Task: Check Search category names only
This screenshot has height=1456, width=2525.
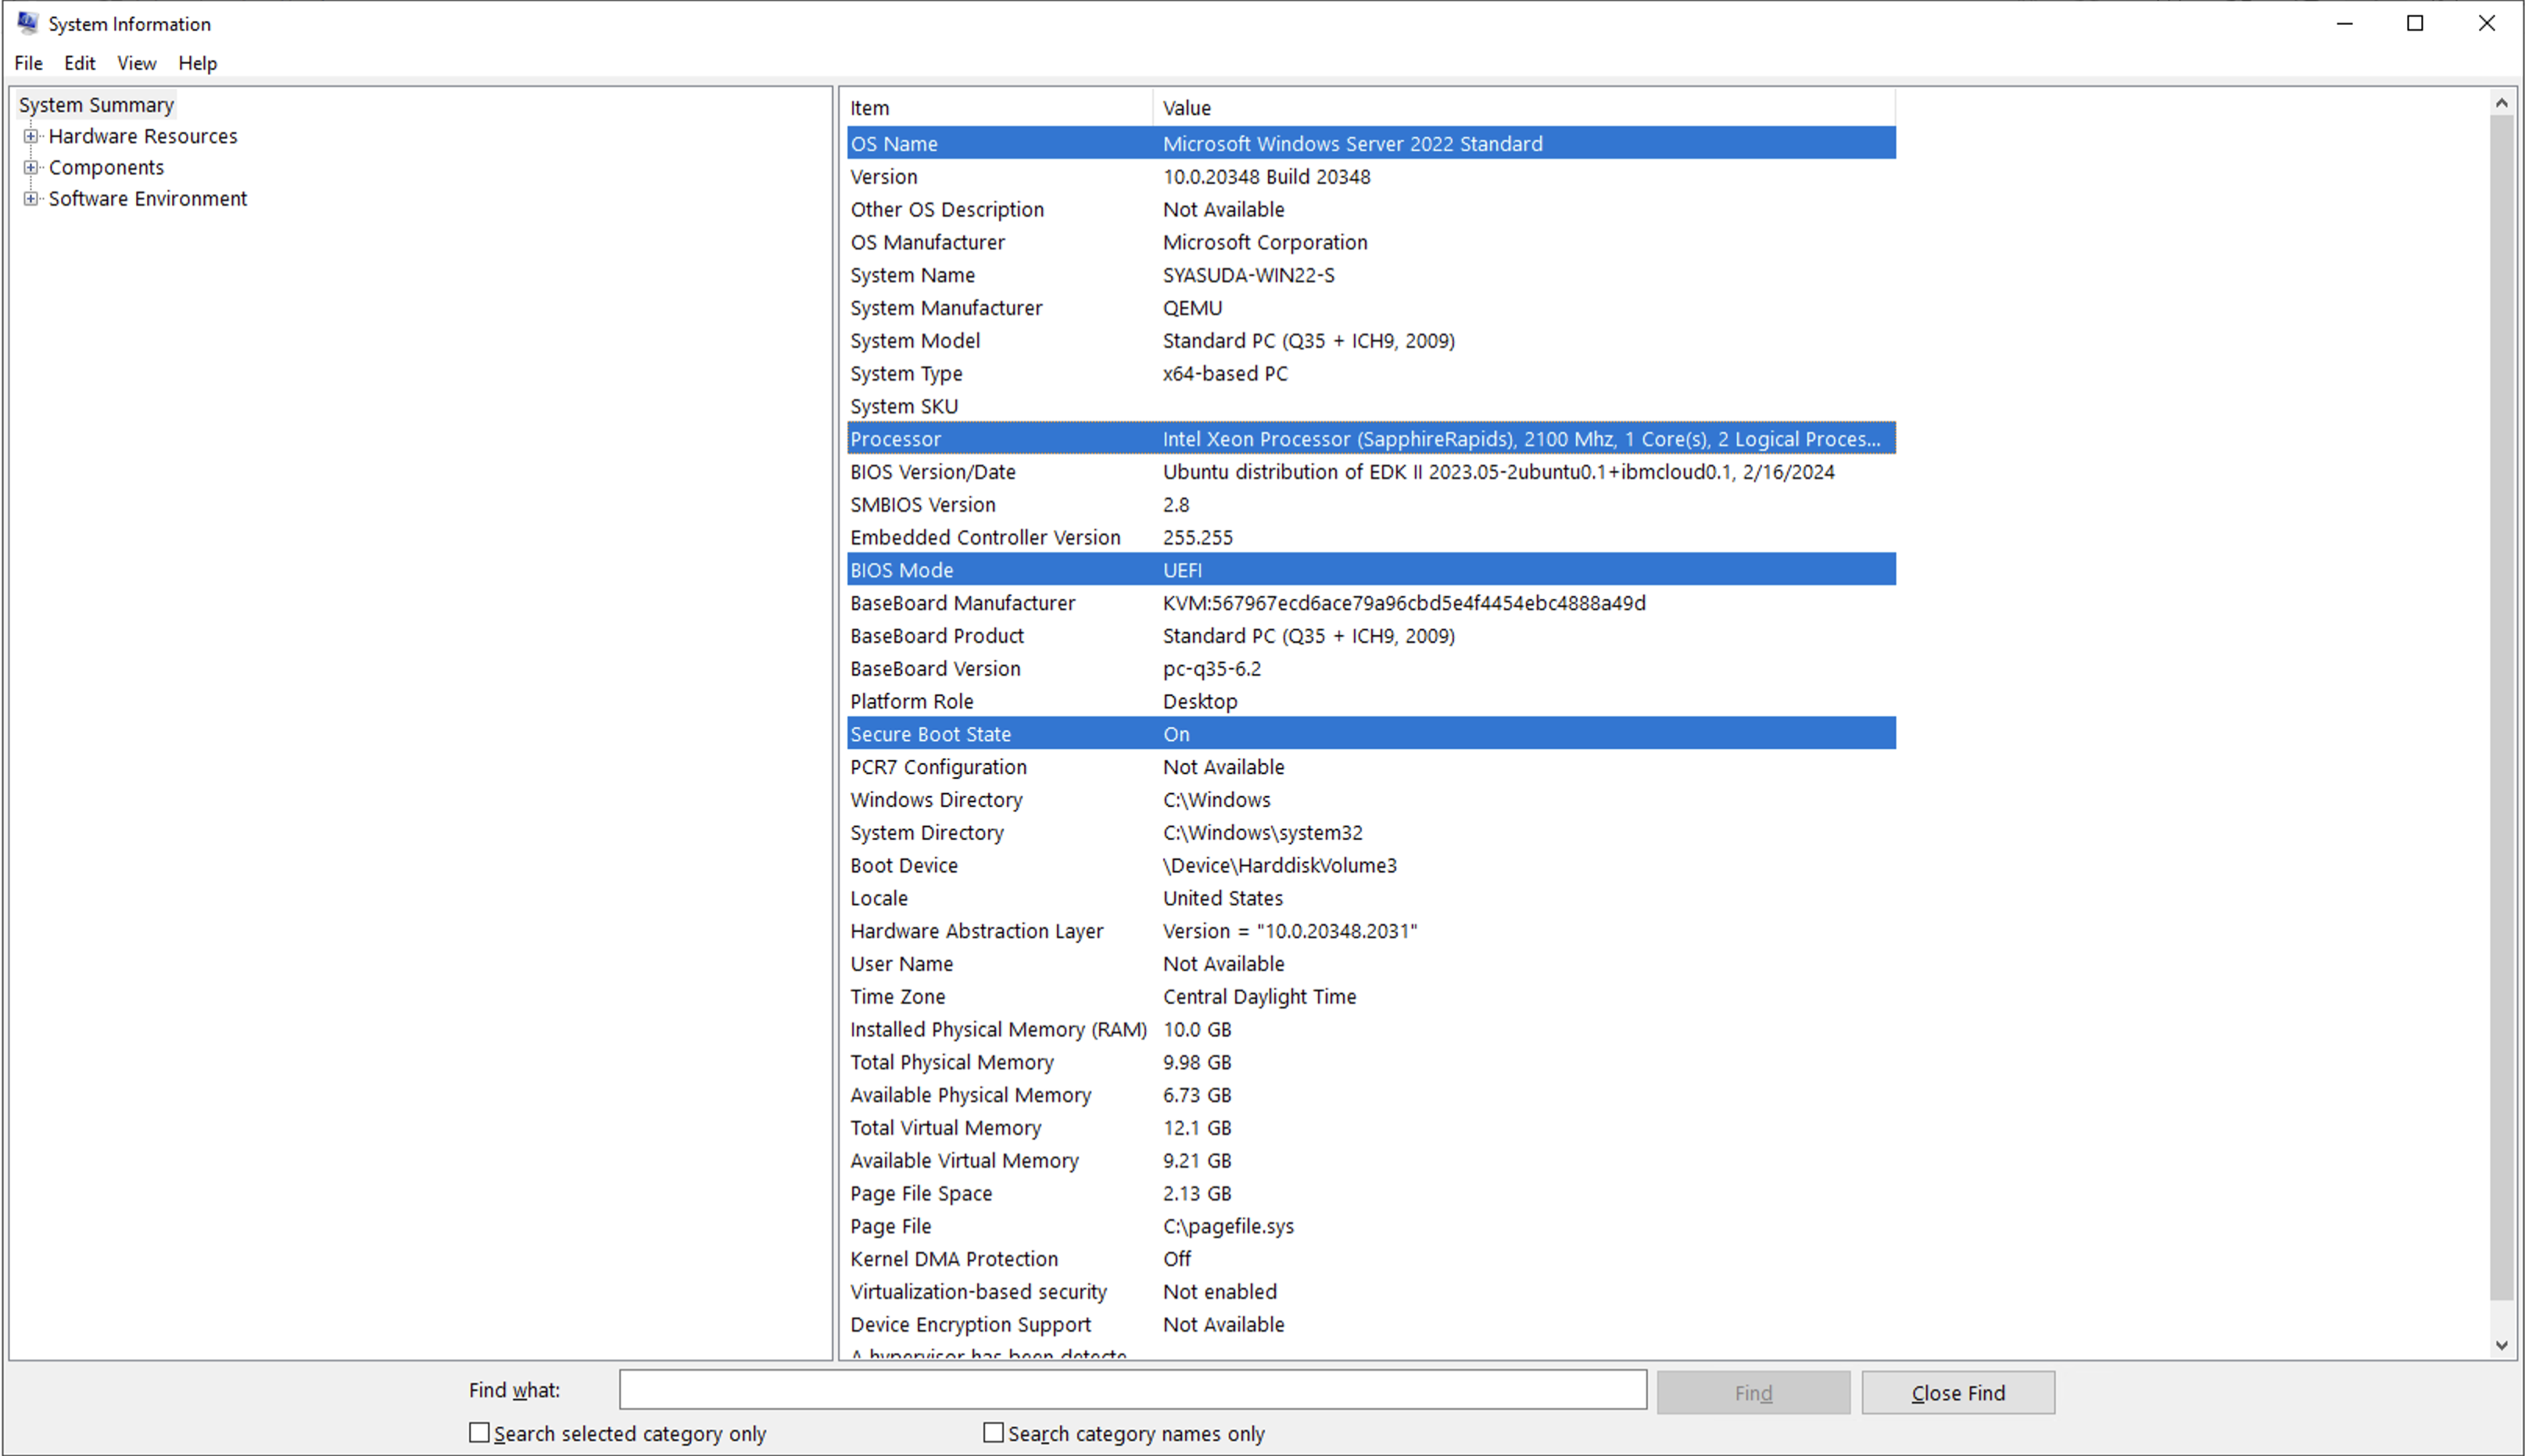Action: pos(994,1433)
